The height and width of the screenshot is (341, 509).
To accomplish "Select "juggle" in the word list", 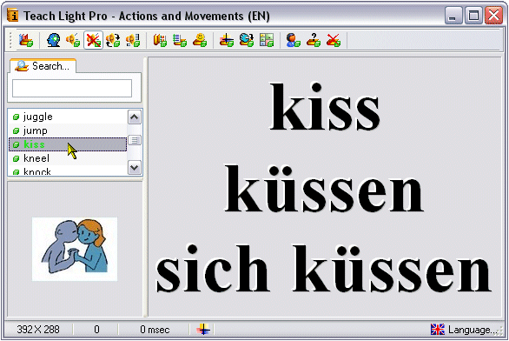I will click(x=68, y=117).
